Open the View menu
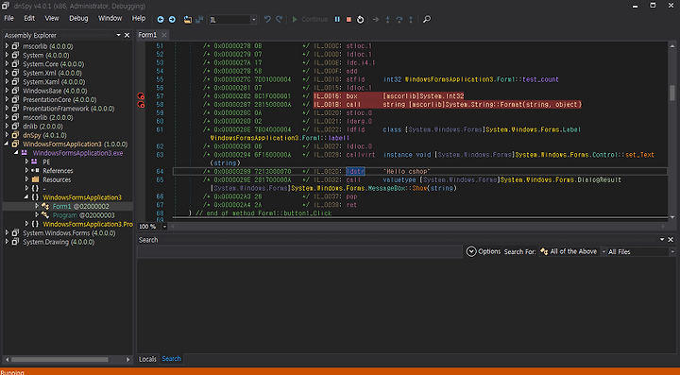Screen dimensions: 680x375 (52, 18)
